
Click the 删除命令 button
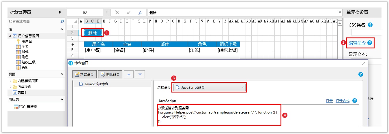(x=110, y=74)
